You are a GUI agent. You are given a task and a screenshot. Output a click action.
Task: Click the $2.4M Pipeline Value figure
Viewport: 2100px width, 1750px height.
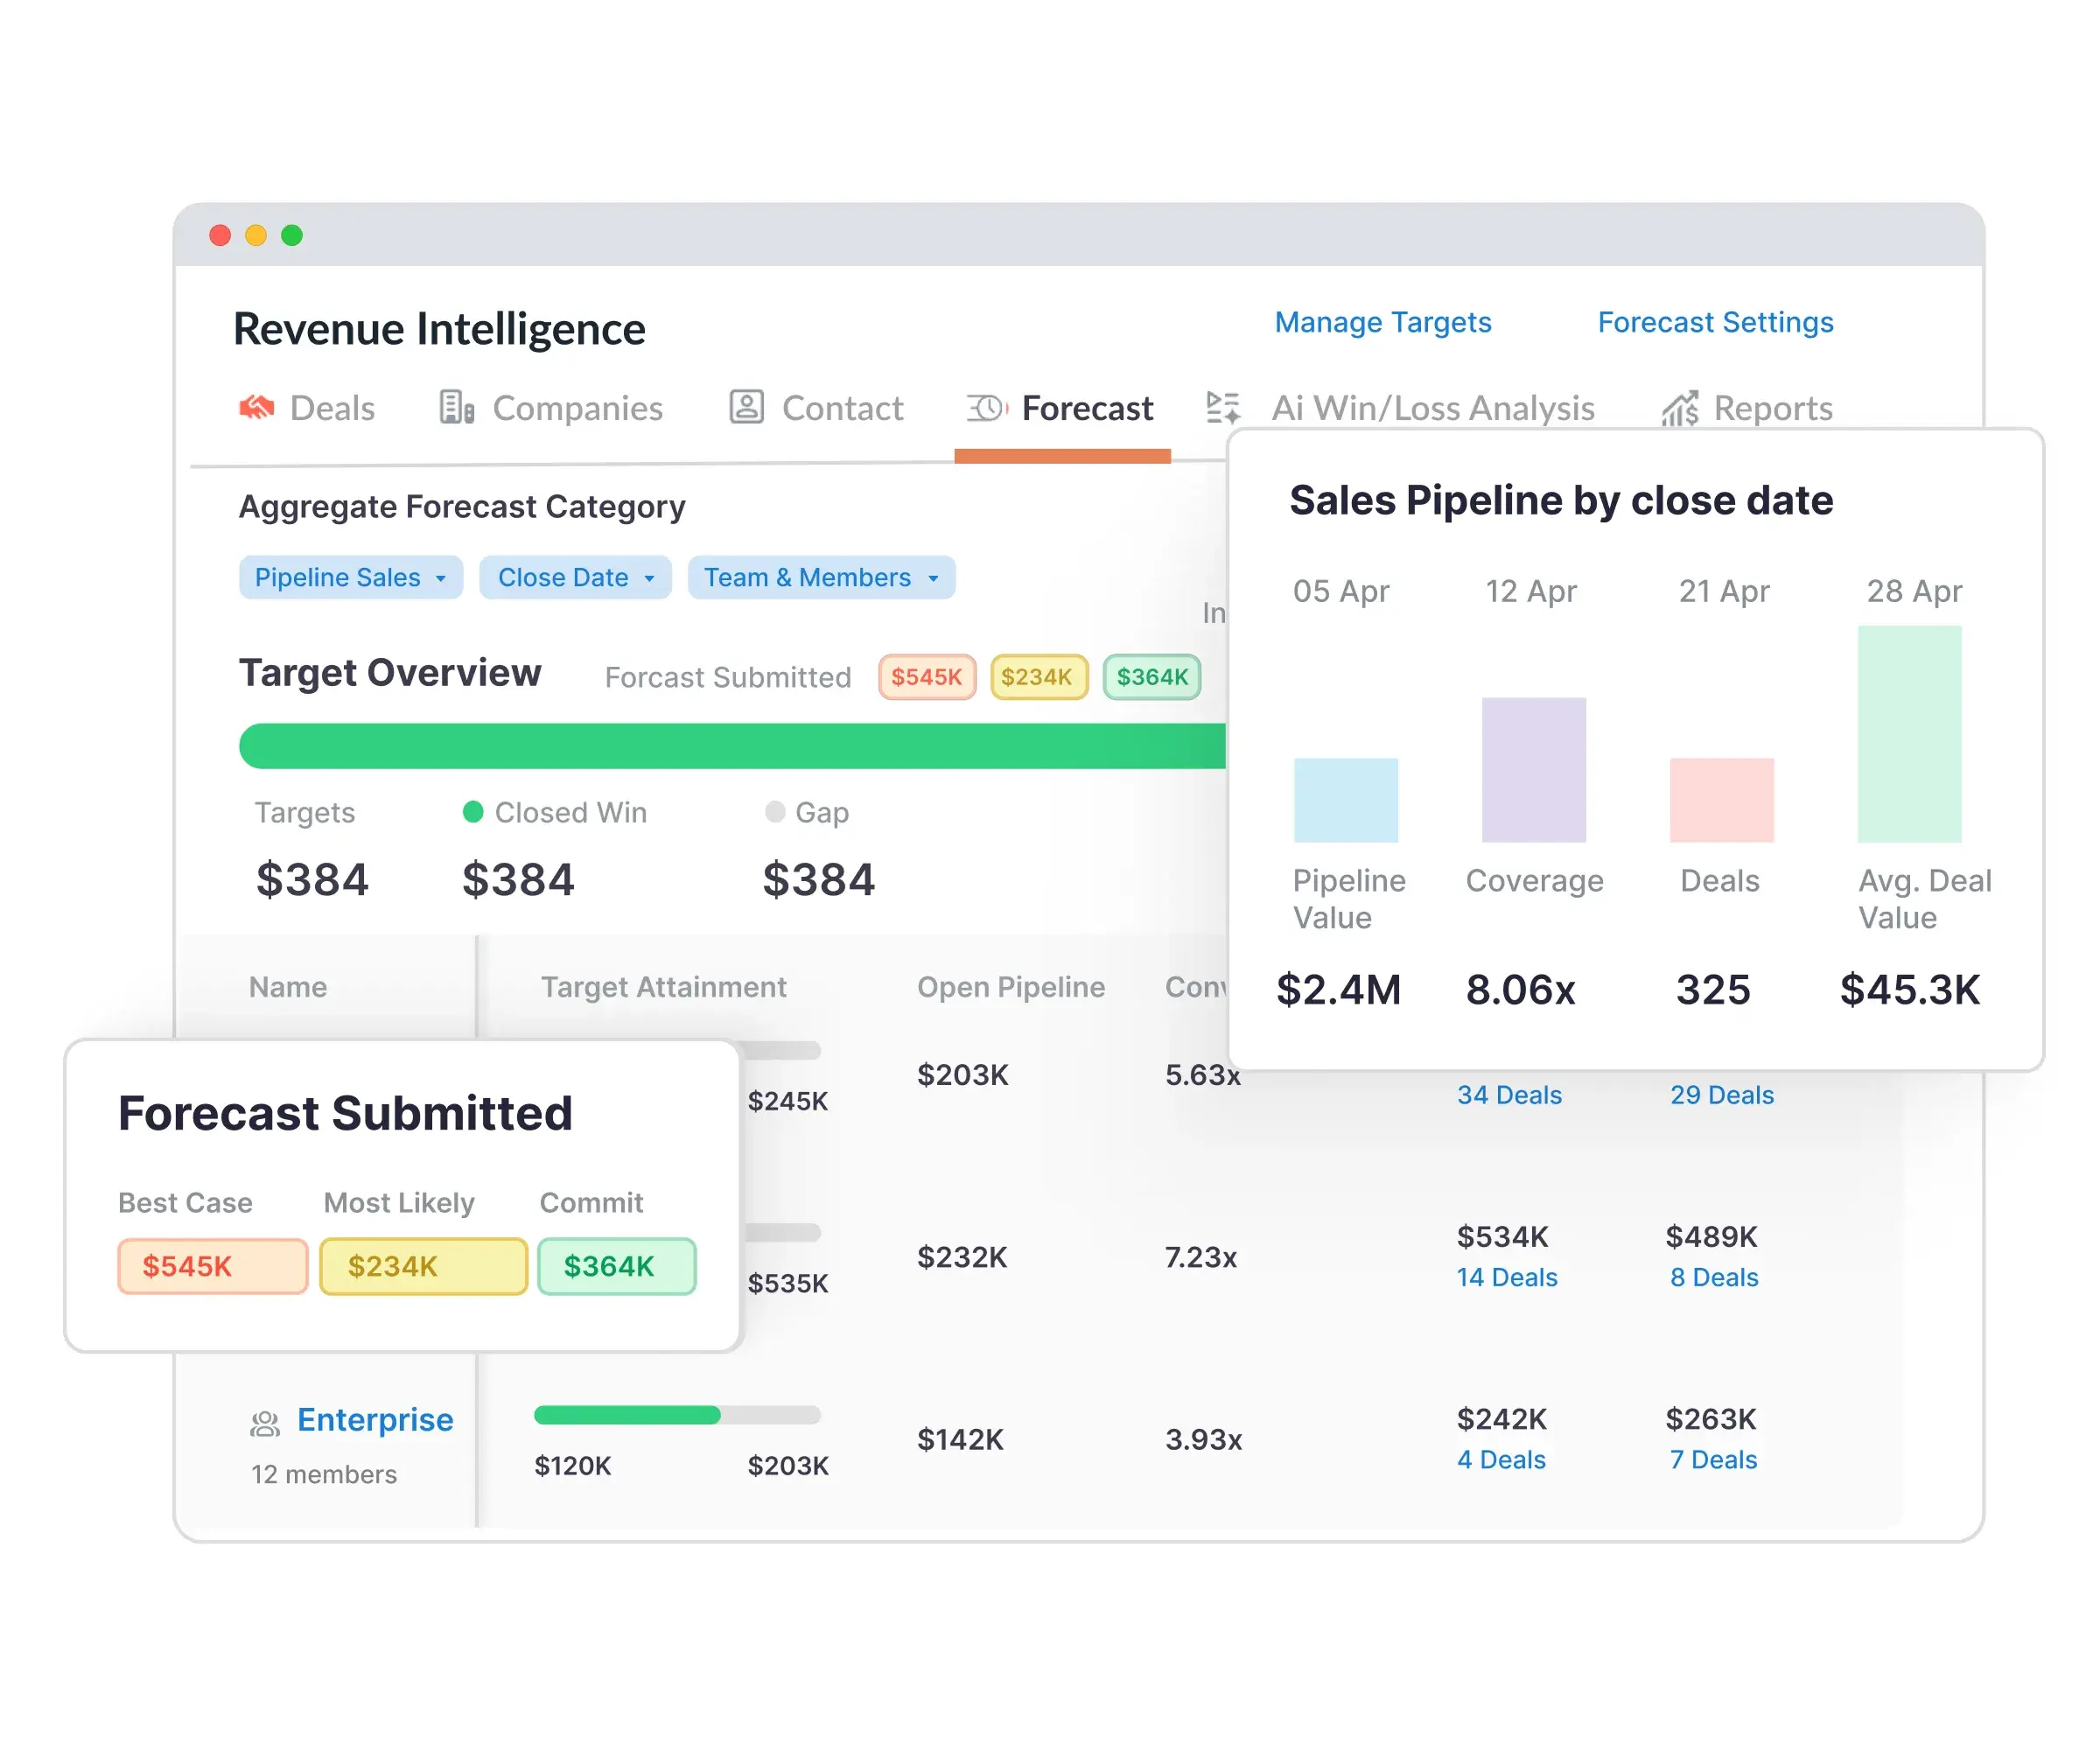tap(1339, 990)
